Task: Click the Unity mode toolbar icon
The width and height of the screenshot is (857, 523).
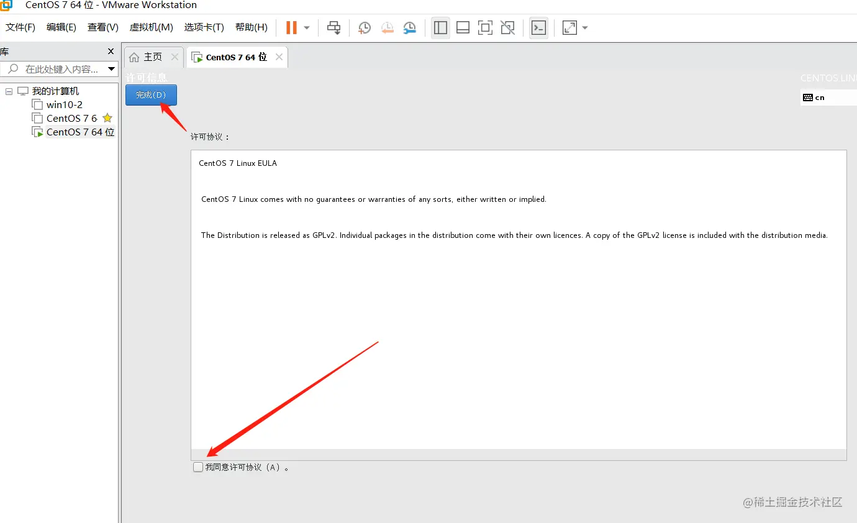Action: (x=507, y=28)
